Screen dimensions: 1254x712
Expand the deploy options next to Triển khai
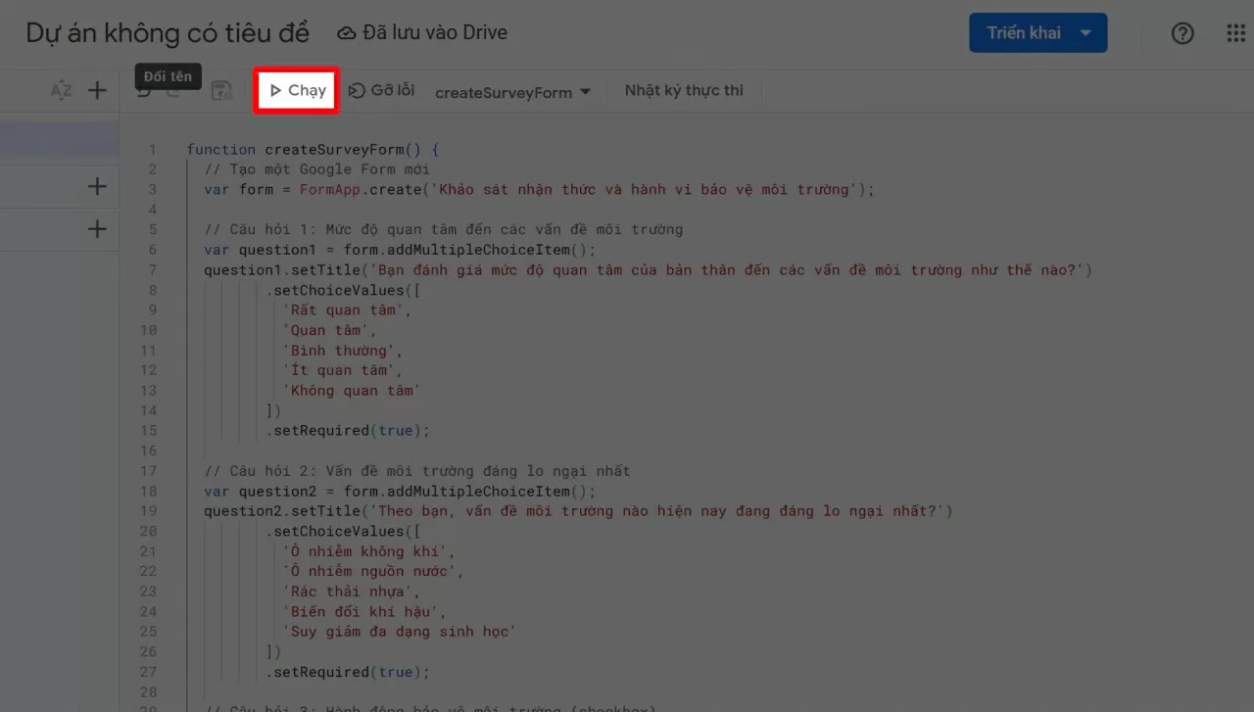click(x=1085, y=32)
